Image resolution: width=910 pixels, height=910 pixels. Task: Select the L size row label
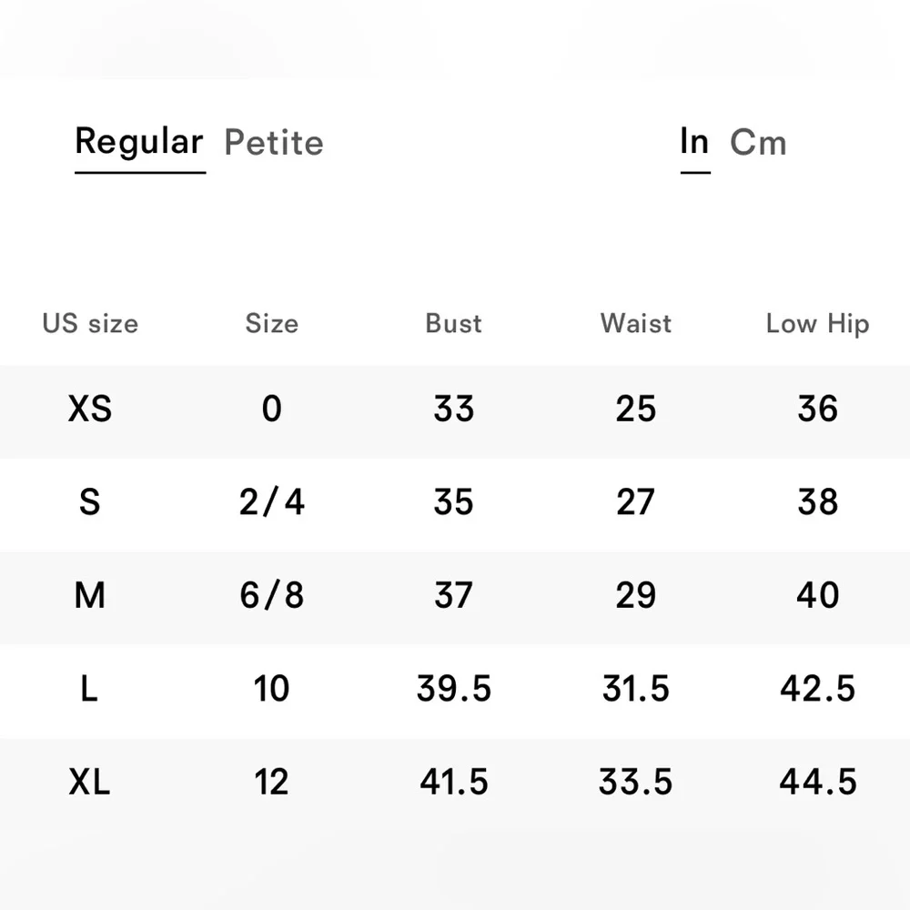[89, 688]
